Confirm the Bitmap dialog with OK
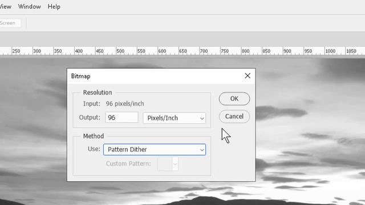 pyautogui.click(x=234, y=99)
